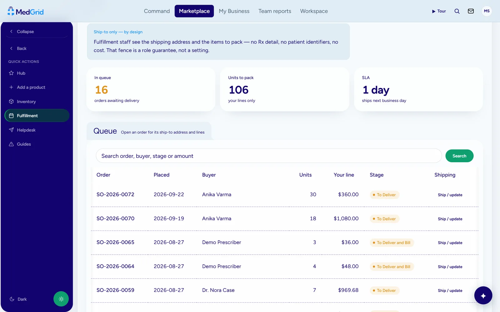Open the search icon in top bar

pyautogui.click(x=457, y=11)
